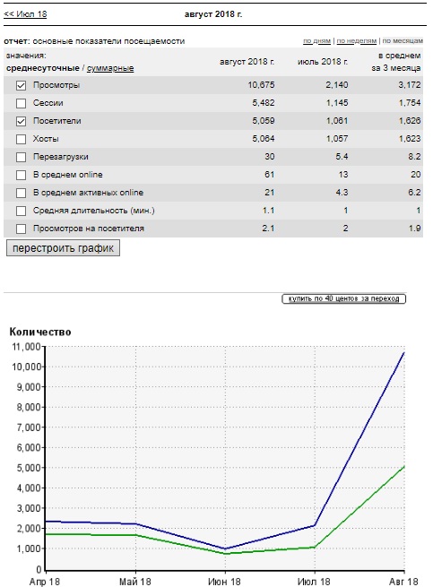Click купить по 40 центов за переход

tap(343, 298)
